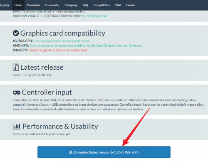Go to the Download menu item

pos(33,5)
